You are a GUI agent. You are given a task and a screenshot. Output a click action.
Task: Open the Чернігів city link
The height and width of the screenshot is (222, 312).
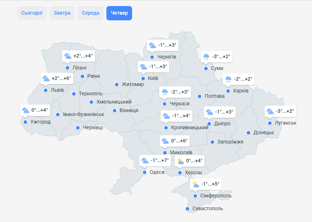coord(167,57)
